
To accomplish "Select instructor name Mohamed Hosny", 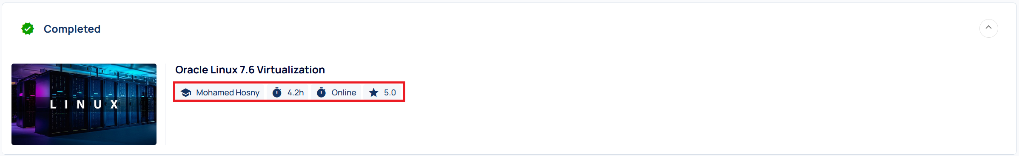I will [x=228, y=92].
